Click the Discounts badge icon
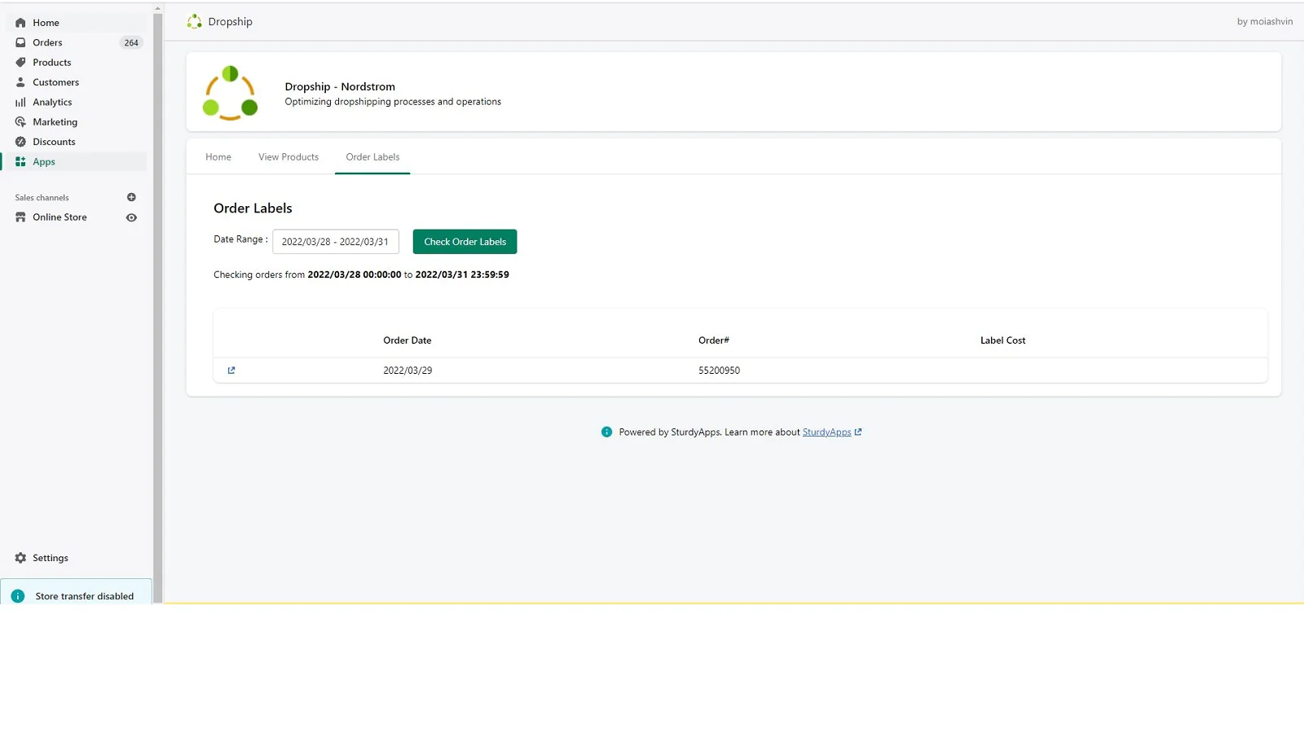This screenshot has height=733, width=1304. (x=20, y=142)
